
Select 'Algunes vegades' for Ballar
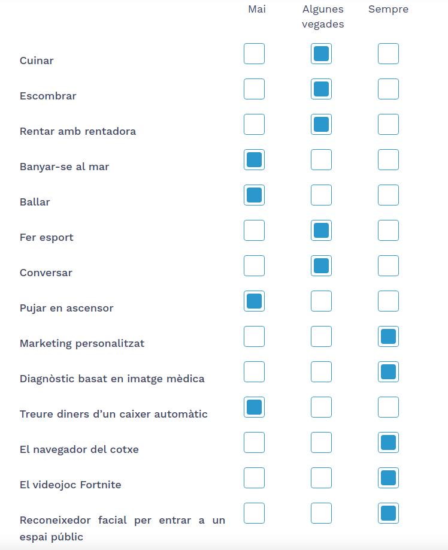click(x=321, y=195)
